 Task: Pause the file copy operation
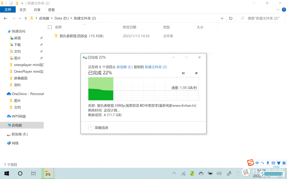point(183,73)
